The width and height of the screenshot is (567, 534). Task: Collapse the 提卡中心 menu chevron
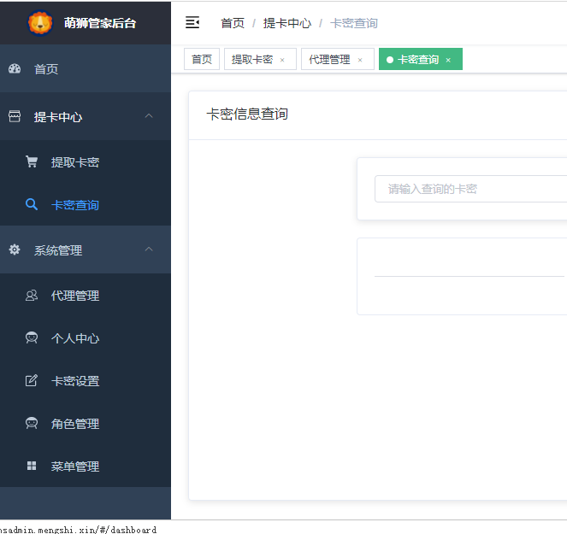[149, 116]
